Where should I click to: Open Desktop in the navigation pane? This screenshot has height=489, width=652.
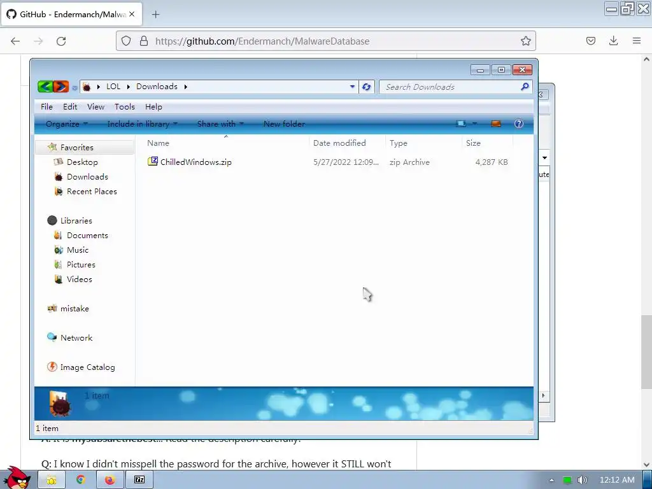[82, 162]
